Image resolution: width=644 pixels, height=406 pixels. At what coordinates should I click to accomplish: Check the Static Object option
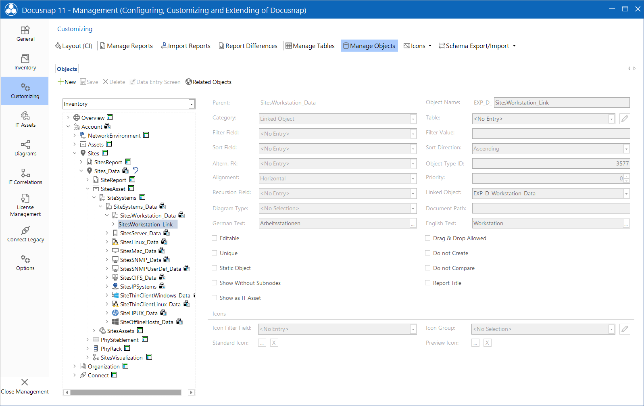pos(215,268)
